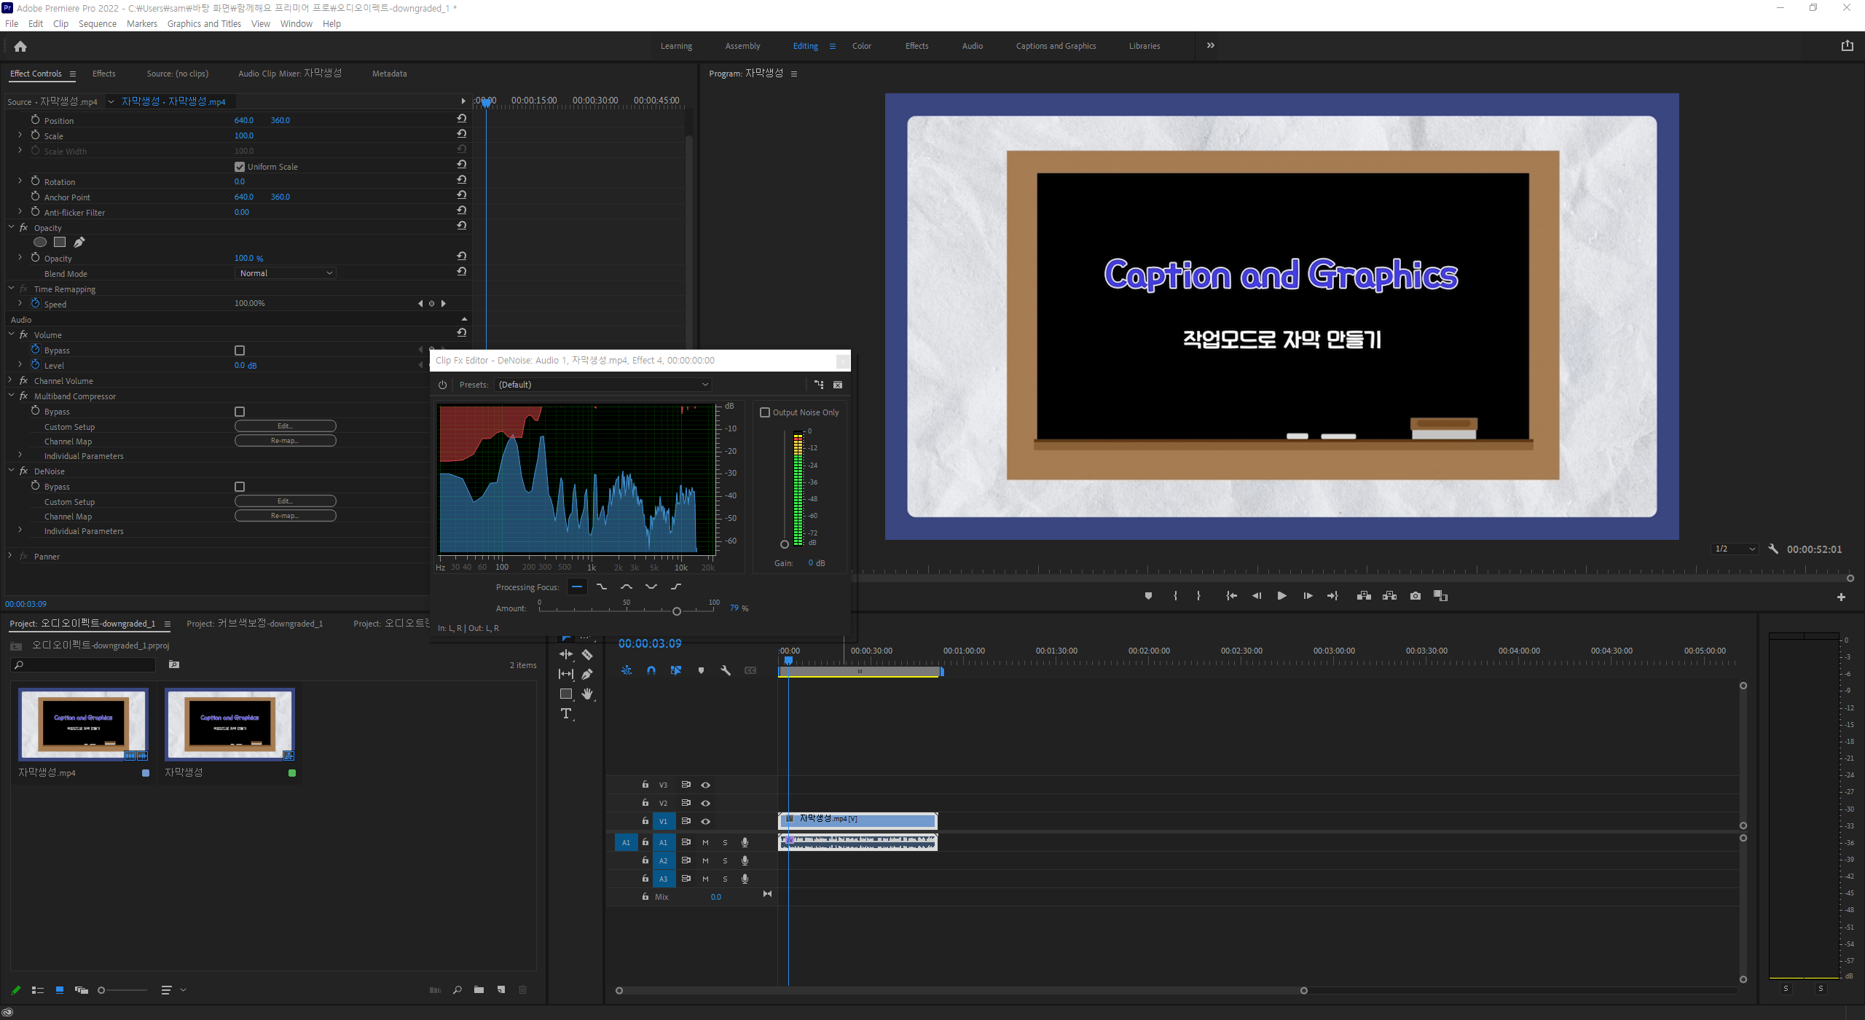Click DeNoise Custom Setup Edit button
Screen dimensions: 1865x1020
(285, 501)
